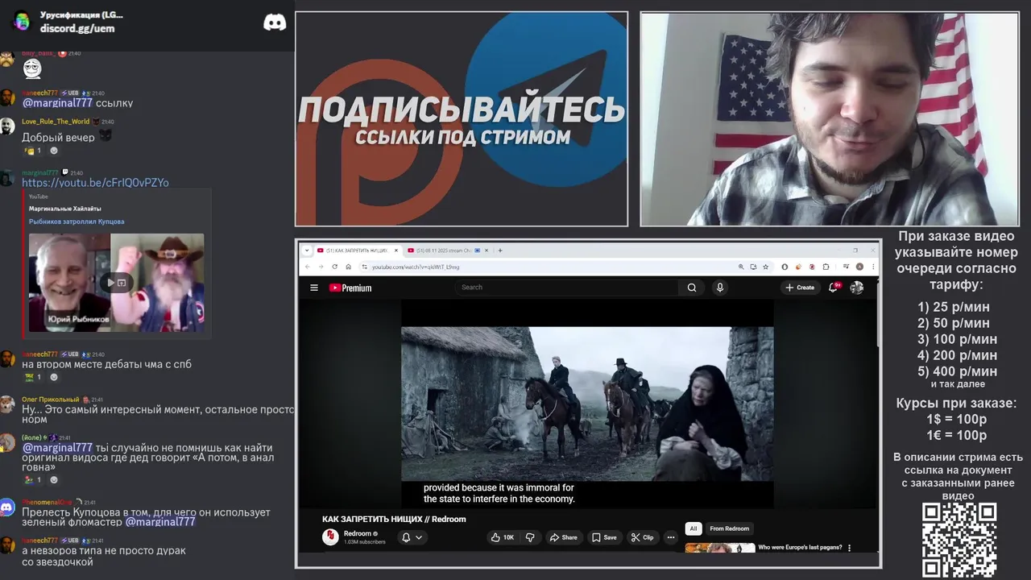Bookmark this page with star icon
Image resolution: width=1031 pixels, height=580 pixels.
pyautogui.click(x=765, y=267)
